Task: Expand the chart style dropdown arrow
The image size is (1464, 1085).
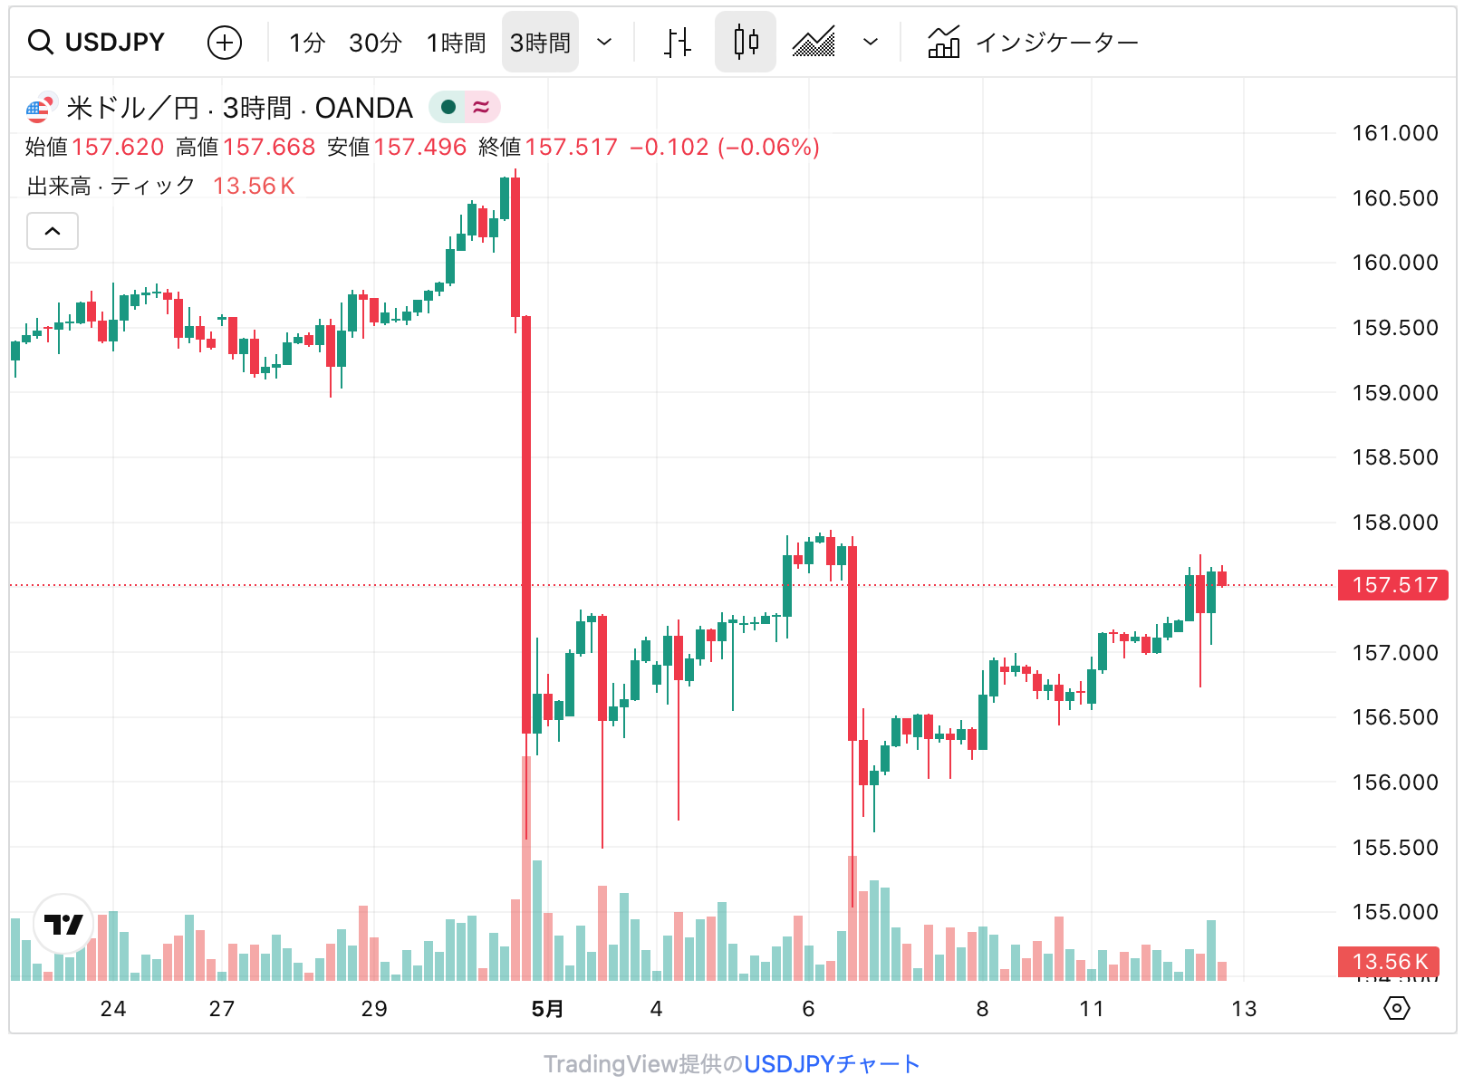Action: pyautogui.click(x=871, y=42)
